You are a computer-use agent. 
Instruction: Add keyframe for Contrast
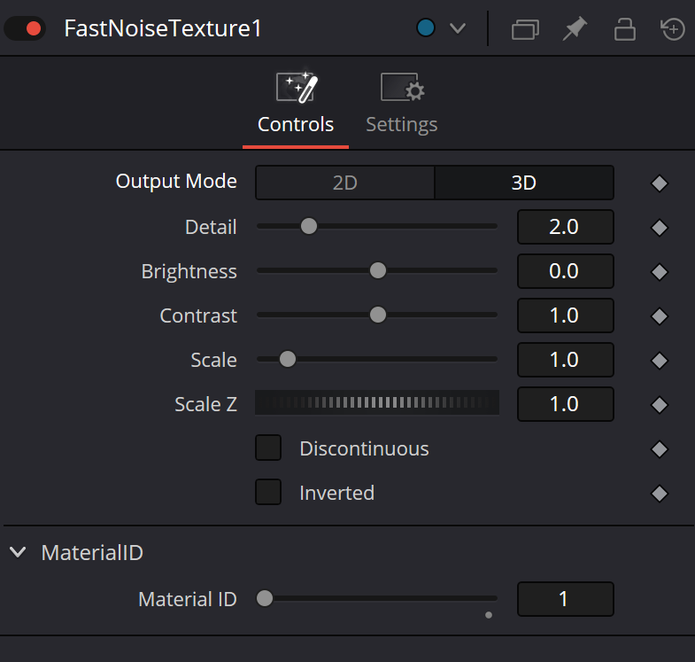tap(659, 316)
